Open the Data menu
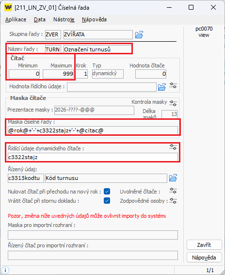225x275 pixels. click(x=40, y=19)
